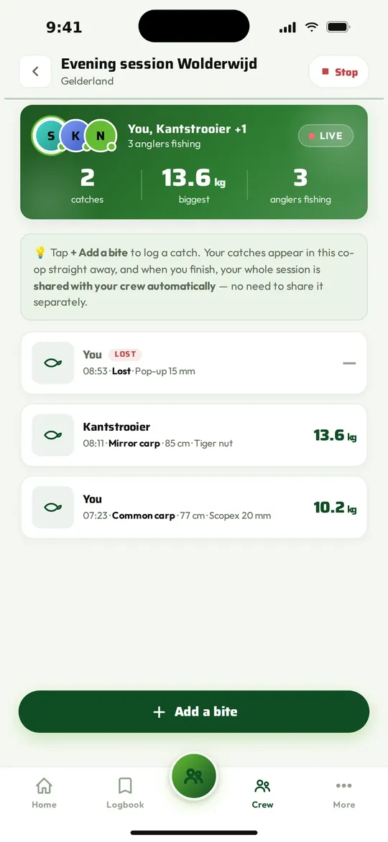
Task: Open the More menu
Action: pyautogui.click(x=344, y=793)
